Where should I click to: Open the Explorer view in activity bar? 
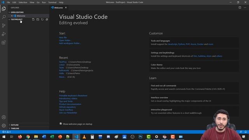pyautogui.click(x=4, y=9)
